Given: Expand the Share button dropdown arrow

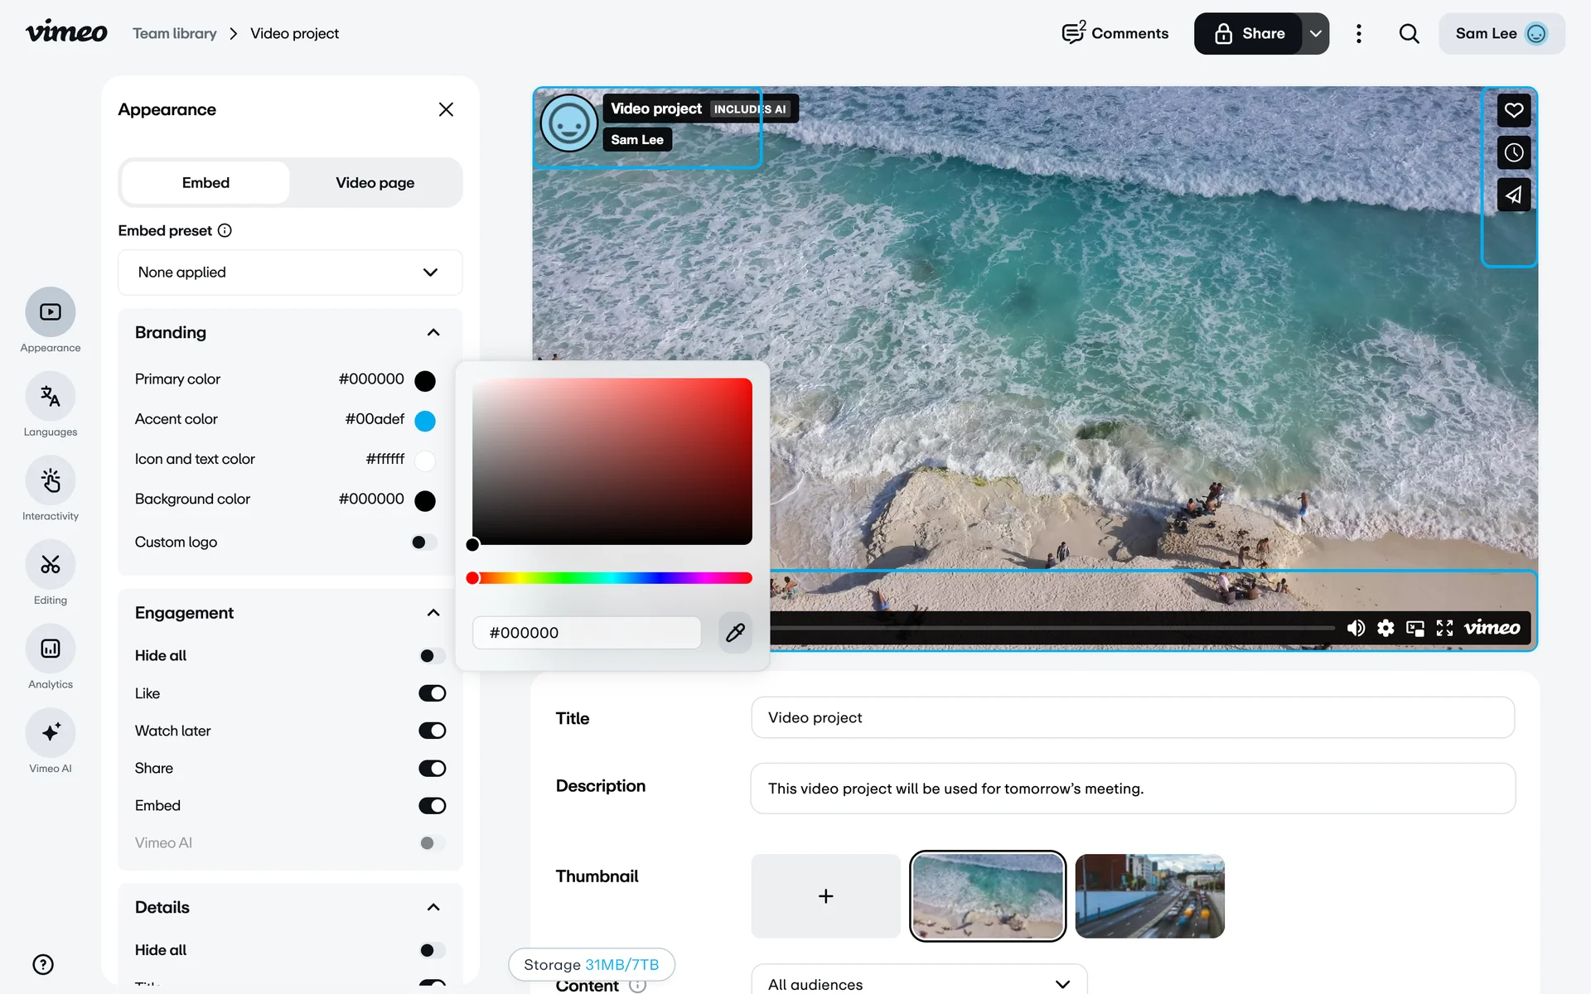Looking at the screenshot, I should pos(1315,34).
